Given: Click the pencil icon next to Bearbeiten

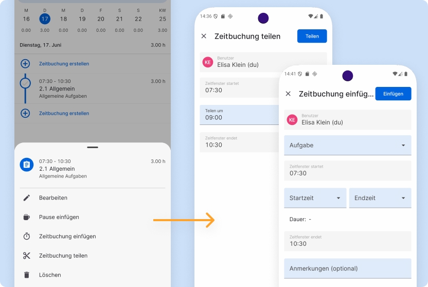Looking at the screenshot, I should point(27,198).
